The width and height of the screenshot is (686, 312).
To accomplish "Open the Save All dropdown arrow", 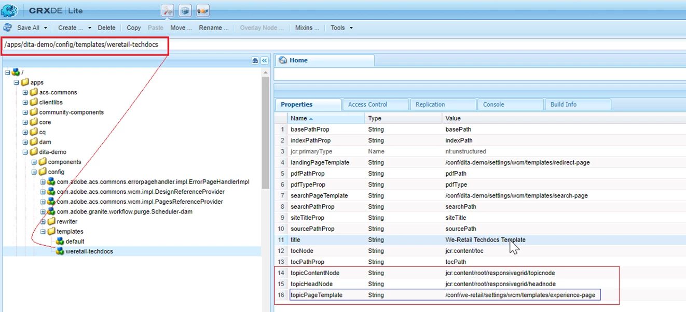I will point(46,28).
